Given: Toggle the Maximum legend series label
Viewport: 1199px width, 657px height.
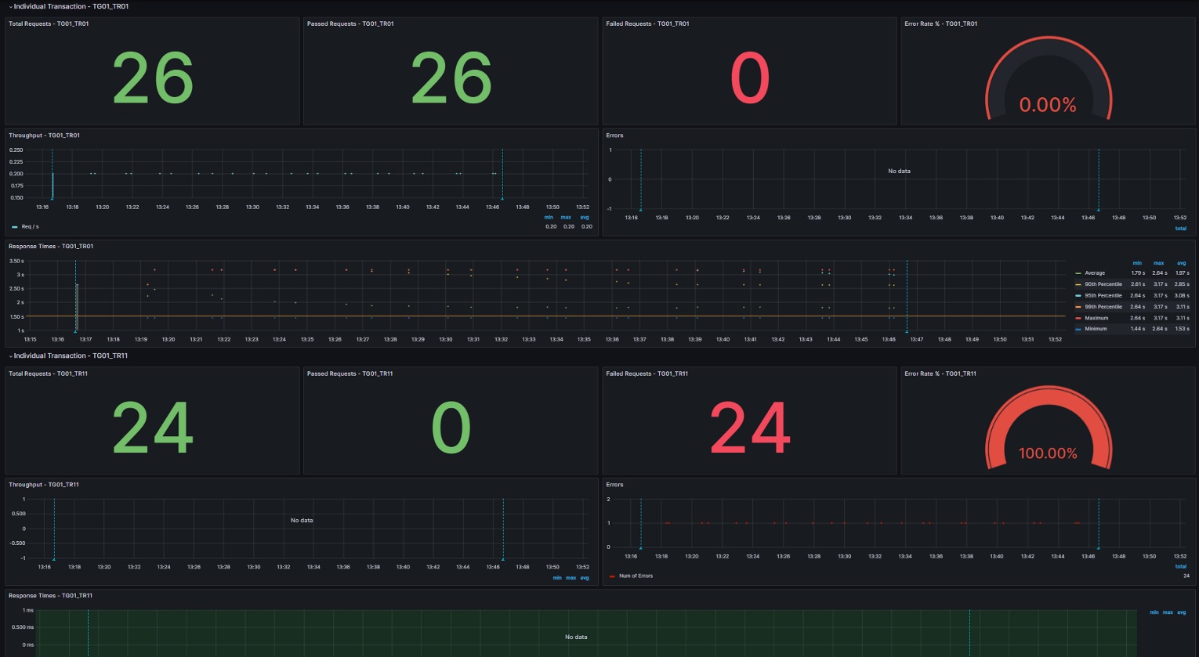Looking at the screenshot, I should [1096, 318].
